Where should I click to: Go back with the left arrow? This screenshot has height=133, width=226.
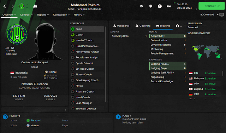coord(5,6)
